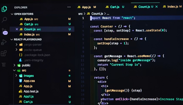This screenshot has height=105, width=183.
Task: Place cursor on "useState" in line 4
Action: (x=153, y=30)
